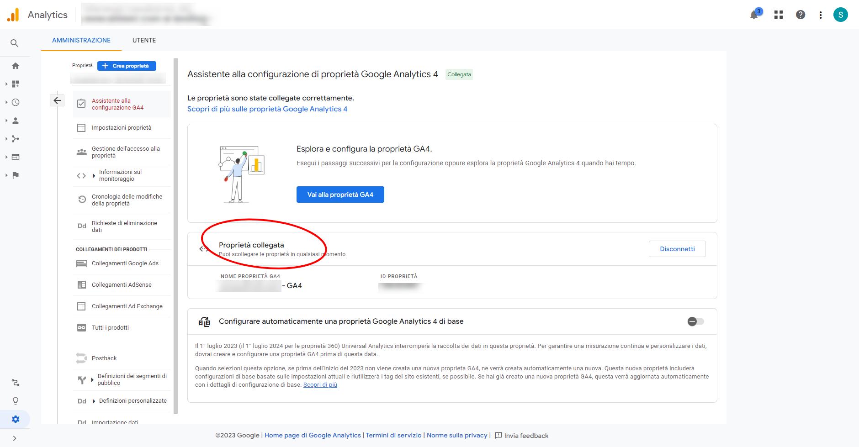The image size is (859, 447).
Task: Open the three-dot more options menu
Action: pyautogui.click(x=821, y=15)
